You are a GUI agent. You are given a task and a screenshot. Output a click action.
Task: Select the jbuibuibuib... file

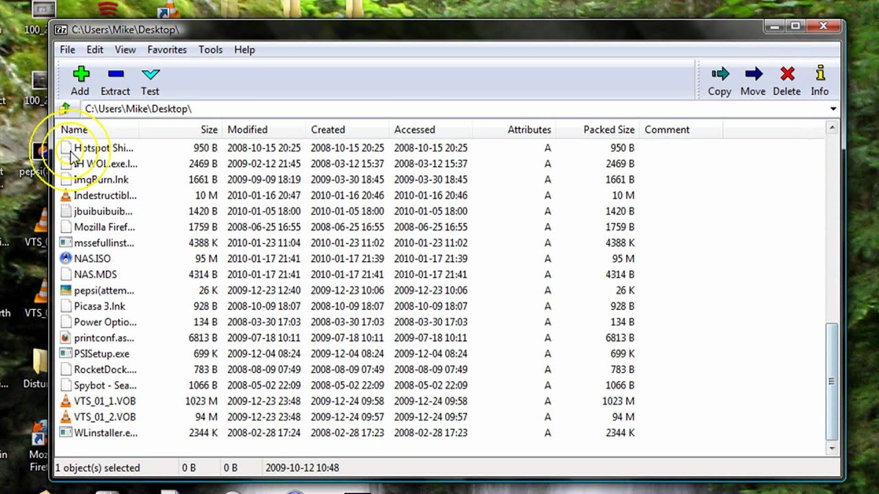[x=103, y=211]
